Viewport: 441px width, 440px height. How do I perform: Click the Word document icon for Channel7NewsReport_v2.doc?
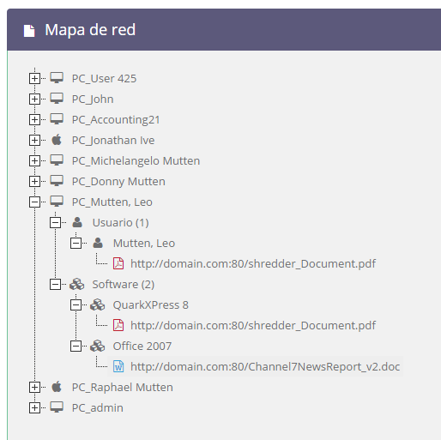coord(118,366)
